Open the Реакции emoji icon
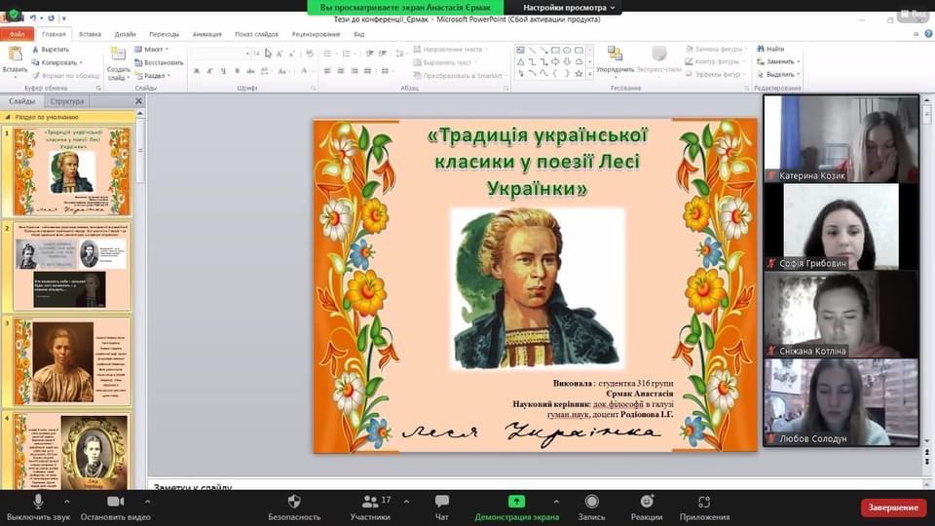This screenshot has width=935, height=526. (x=646, y=502)
